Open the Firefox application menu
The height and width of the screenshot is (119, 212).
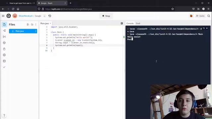pyautogui.click(x=208, y=9)
